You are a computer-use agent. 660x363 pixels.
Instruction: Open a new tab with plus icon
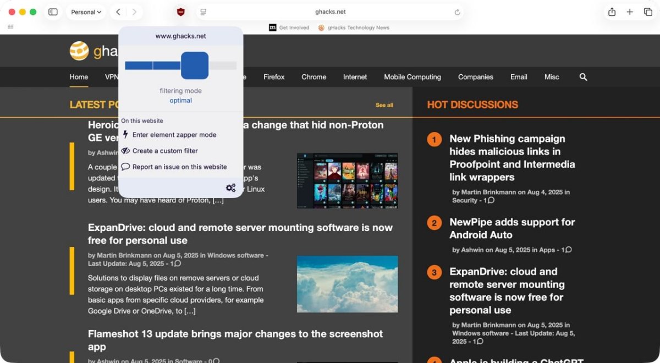tap(630, 12)
